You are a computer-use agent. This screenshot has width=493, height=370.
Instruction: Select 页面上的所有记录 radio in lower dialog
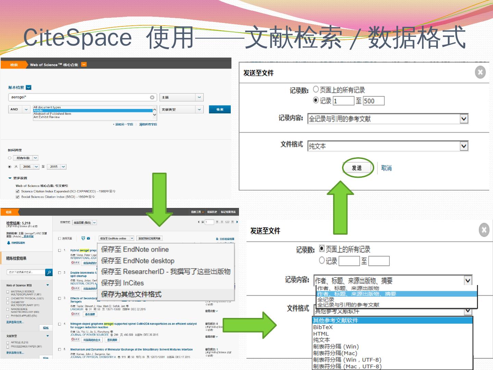322,248
